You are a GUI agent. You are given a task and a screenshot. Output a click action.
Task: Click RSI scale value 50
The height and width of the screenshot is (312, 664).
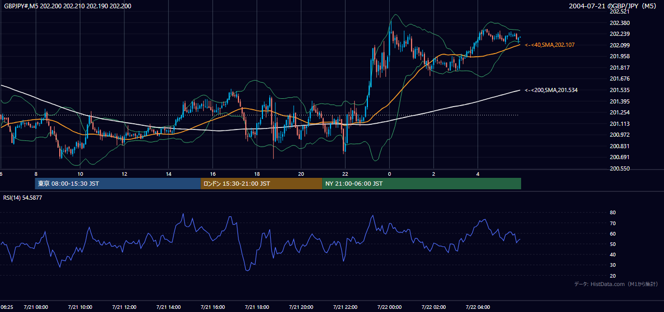(x=613, y=244)
